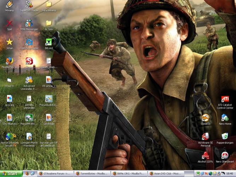The width and height of the screenshot is (236, 177).
Task: Open the Papperskorgen recycle bin
Action: coord(225,137)
